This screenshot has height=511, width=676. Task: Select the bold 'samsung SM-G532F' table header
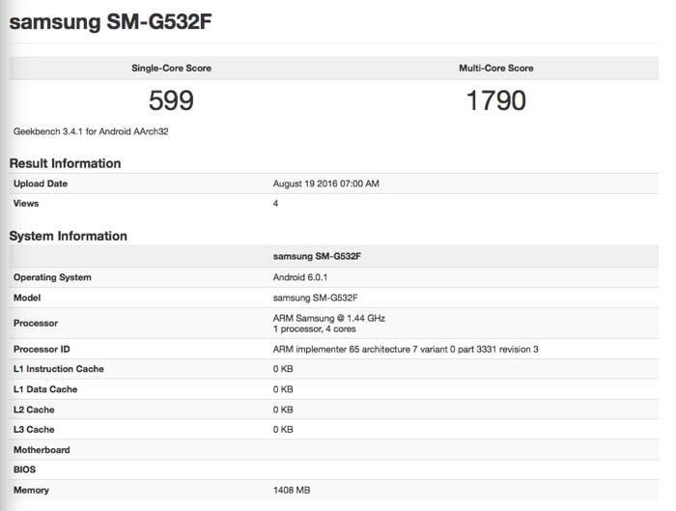pos(317,256)
